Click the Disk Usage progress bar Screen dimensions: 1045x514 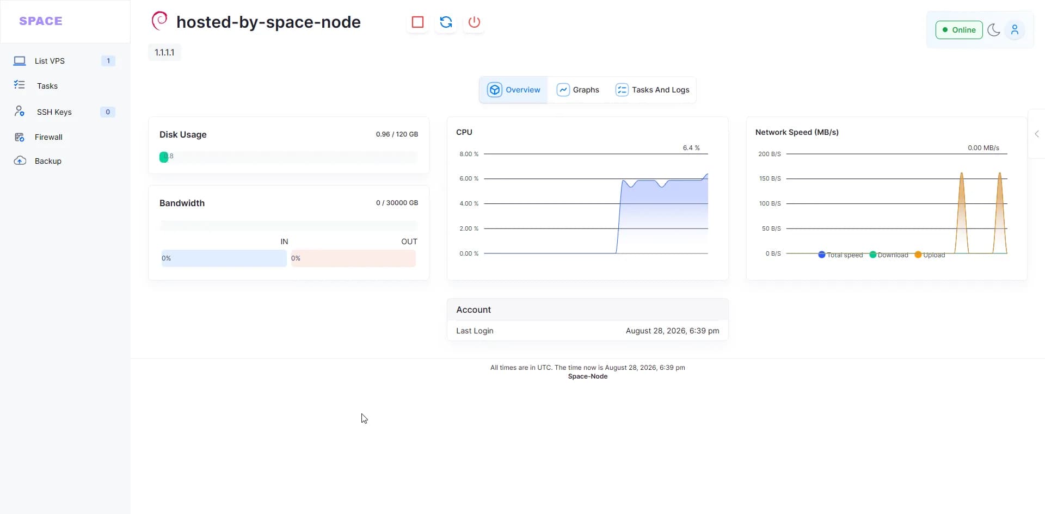pos(288,157)
